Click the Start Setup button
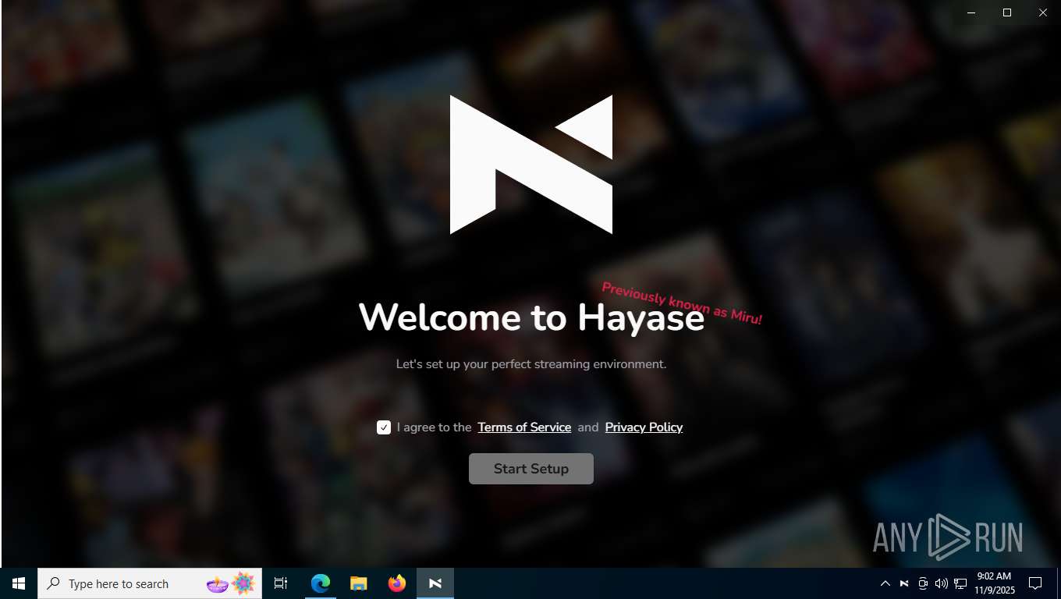The height and width of the screenshot is (599, 1061). coord(531,469)
